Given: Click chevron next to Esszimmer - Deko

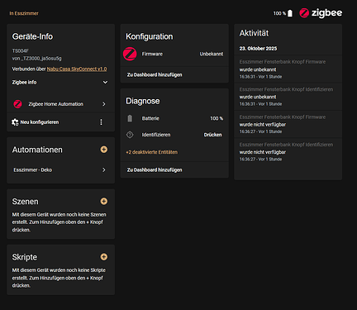Looking at the screenshot, I should tap(104, 169).
